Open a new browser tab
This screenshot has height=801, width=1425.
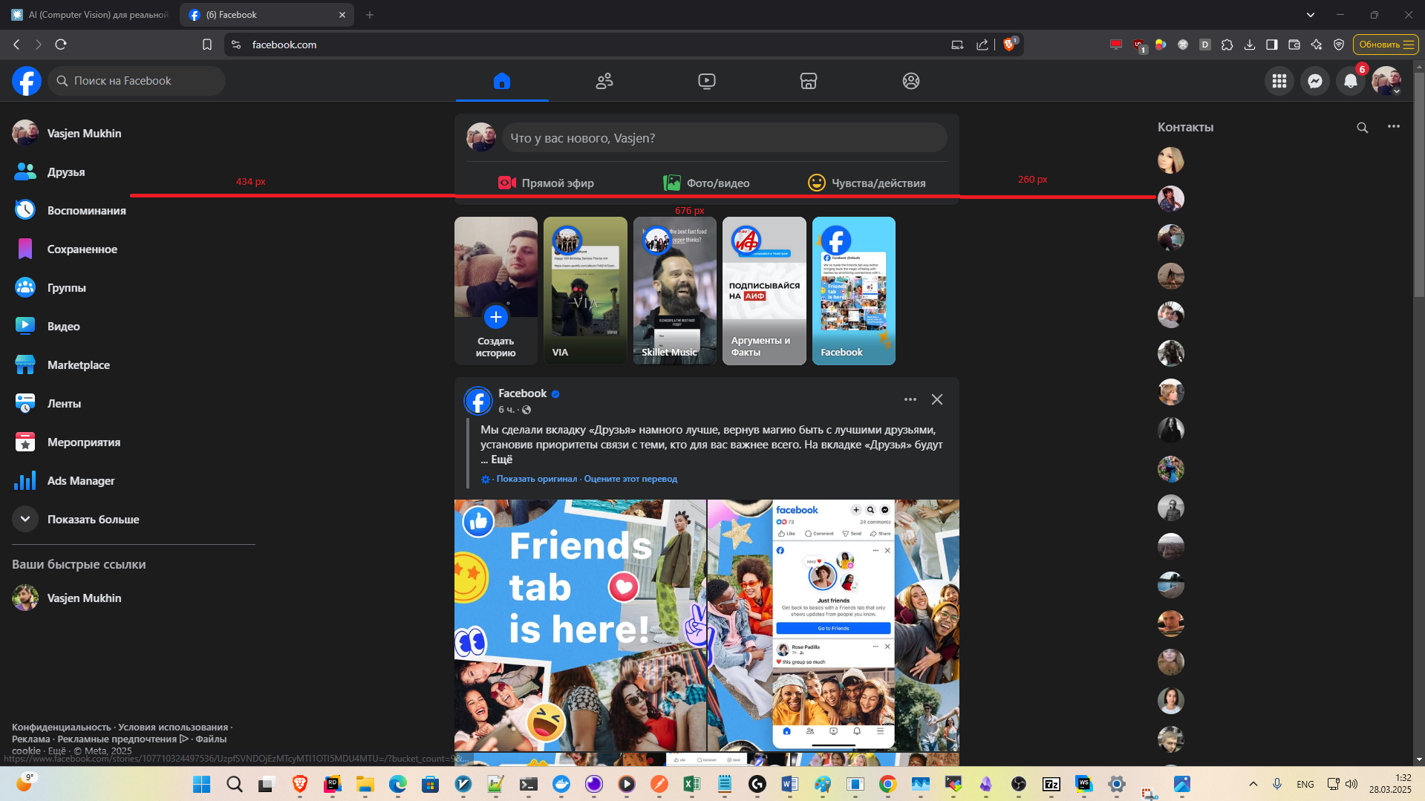(x=370, y=15)
